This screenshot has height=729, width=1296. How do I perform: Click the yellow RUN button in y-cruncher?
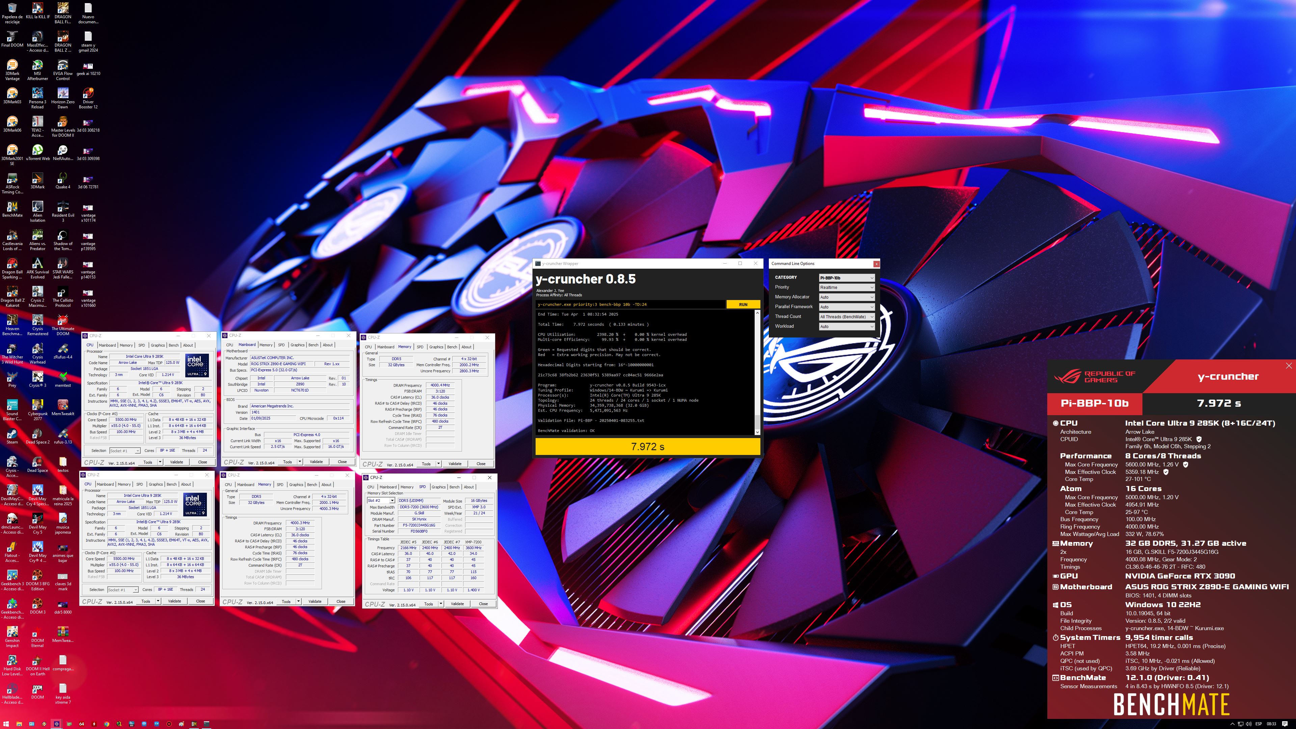743,304
